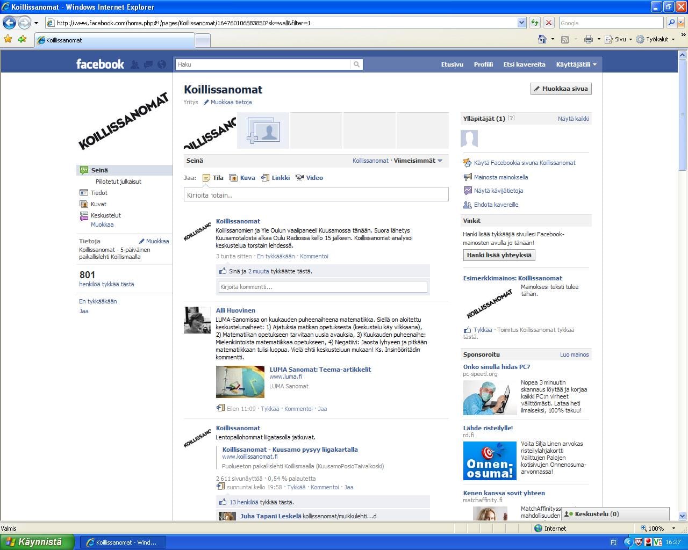Click the Käynnistä start button
This screenshot has width=688, height=550.
(36, 542)
